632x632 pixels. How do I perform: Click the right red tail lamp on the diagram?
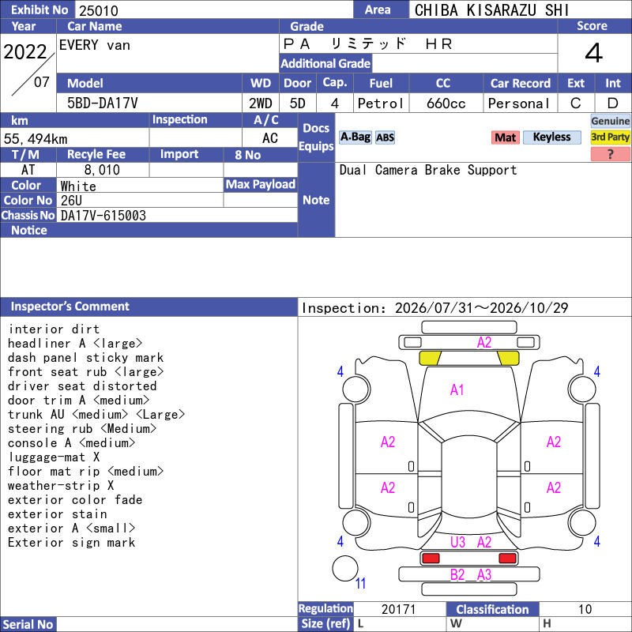pos(507,559)
